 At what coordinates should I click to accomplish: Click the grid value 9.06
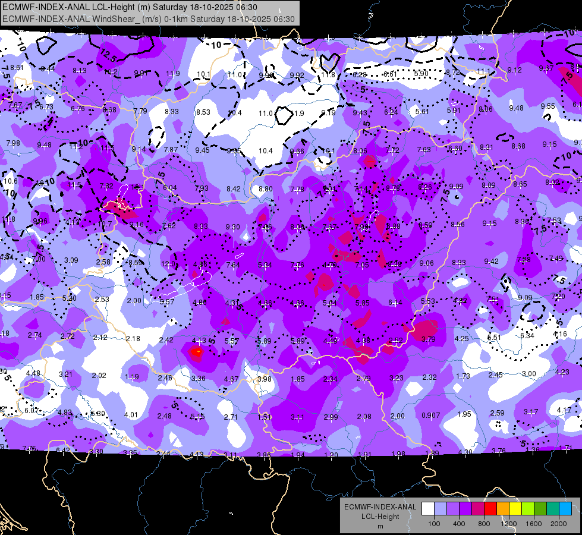426,263
